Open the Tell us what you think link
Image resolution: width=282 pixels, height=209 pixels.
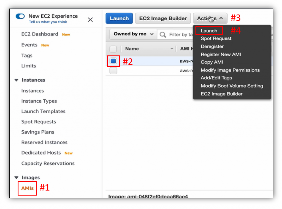coord(48,22)
